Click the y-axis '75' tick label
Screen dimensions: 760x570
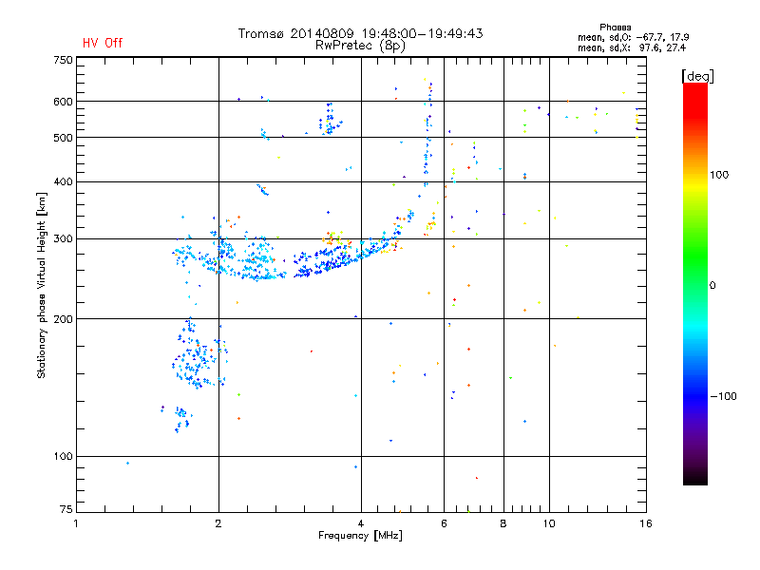click(x=66, y=509)
